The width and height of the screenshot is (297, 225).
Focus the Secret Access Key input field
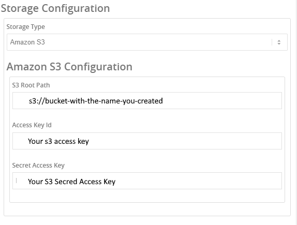tap(147, 181)
